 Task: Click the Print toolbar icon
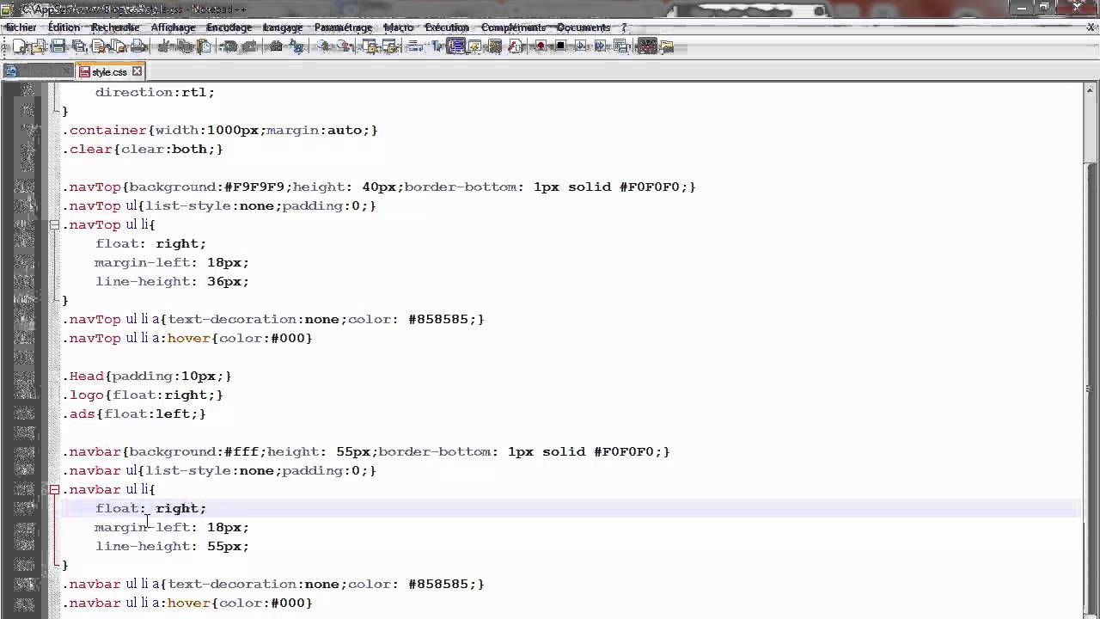(x=138, y=46)
